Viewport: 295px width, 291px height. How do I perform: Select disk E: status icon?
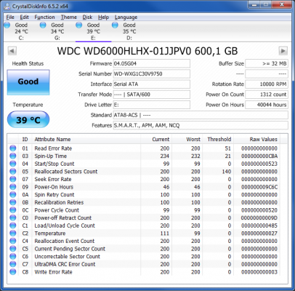coord(79,25)
